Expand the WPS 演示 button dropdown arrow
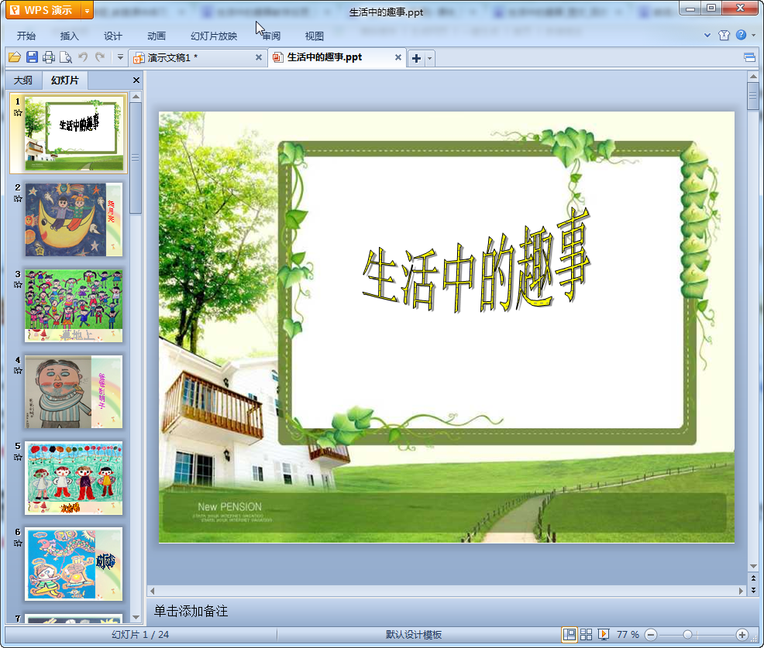 point(87,10)
